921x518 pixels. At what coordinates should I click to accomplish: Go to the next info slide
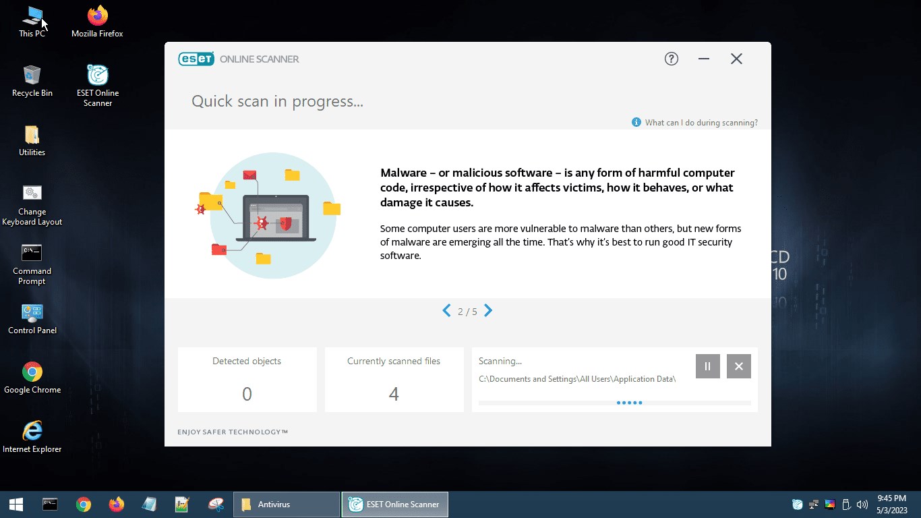coord(488,311)
